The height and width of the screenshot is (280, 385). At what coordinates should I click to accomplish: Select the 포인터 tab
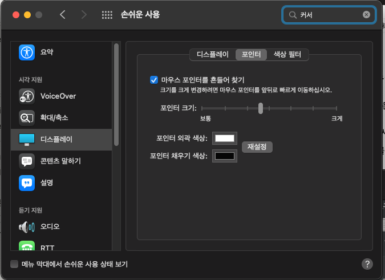click(251, 55)
